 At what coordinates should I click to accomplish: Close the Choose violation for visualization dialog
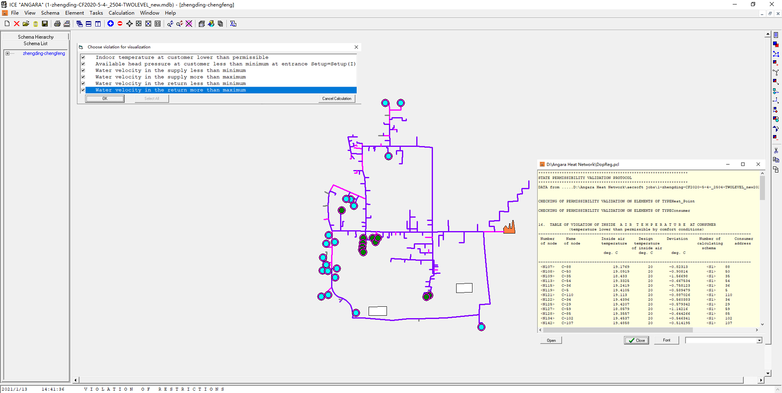tap(356, 47)
